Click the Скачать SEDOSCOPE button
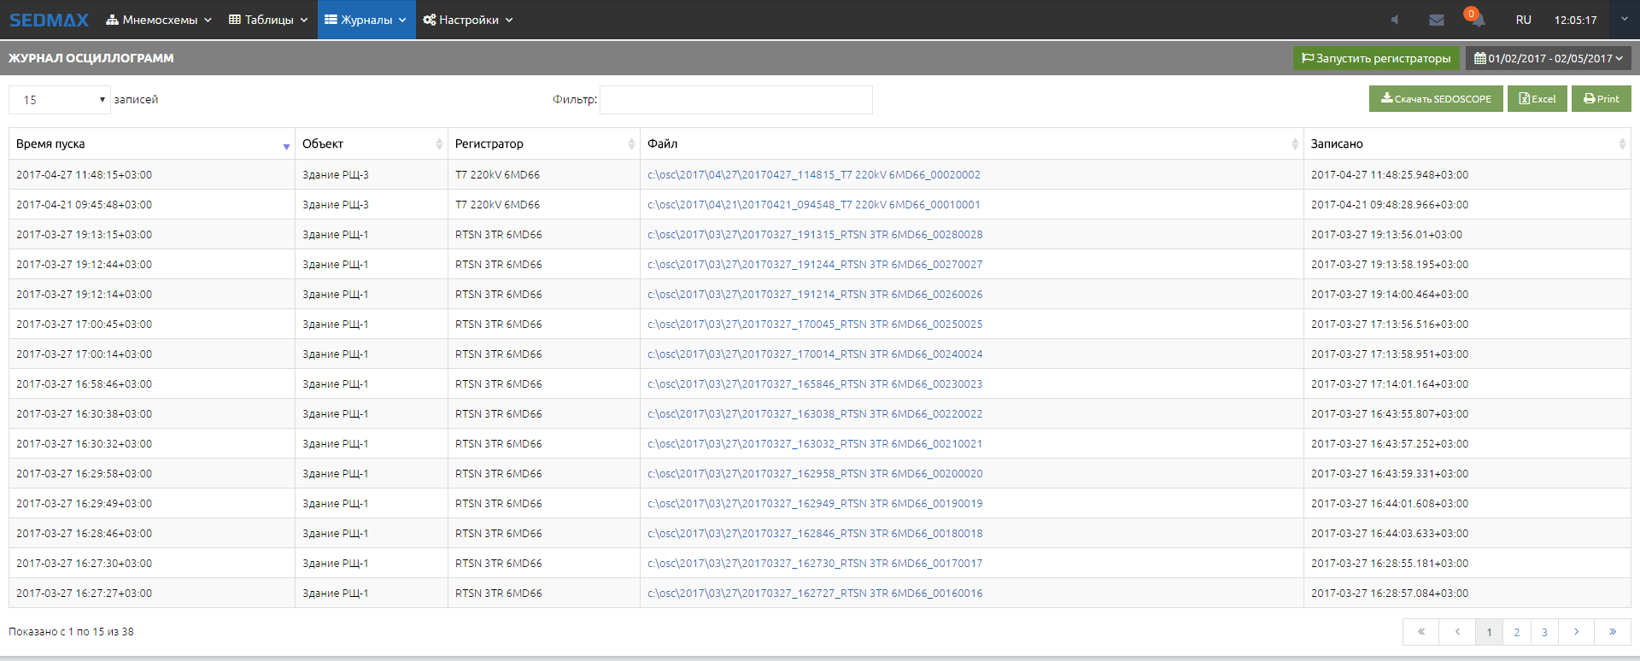This screenshot has width=1640, height=661. click(x=1435, y=99)
